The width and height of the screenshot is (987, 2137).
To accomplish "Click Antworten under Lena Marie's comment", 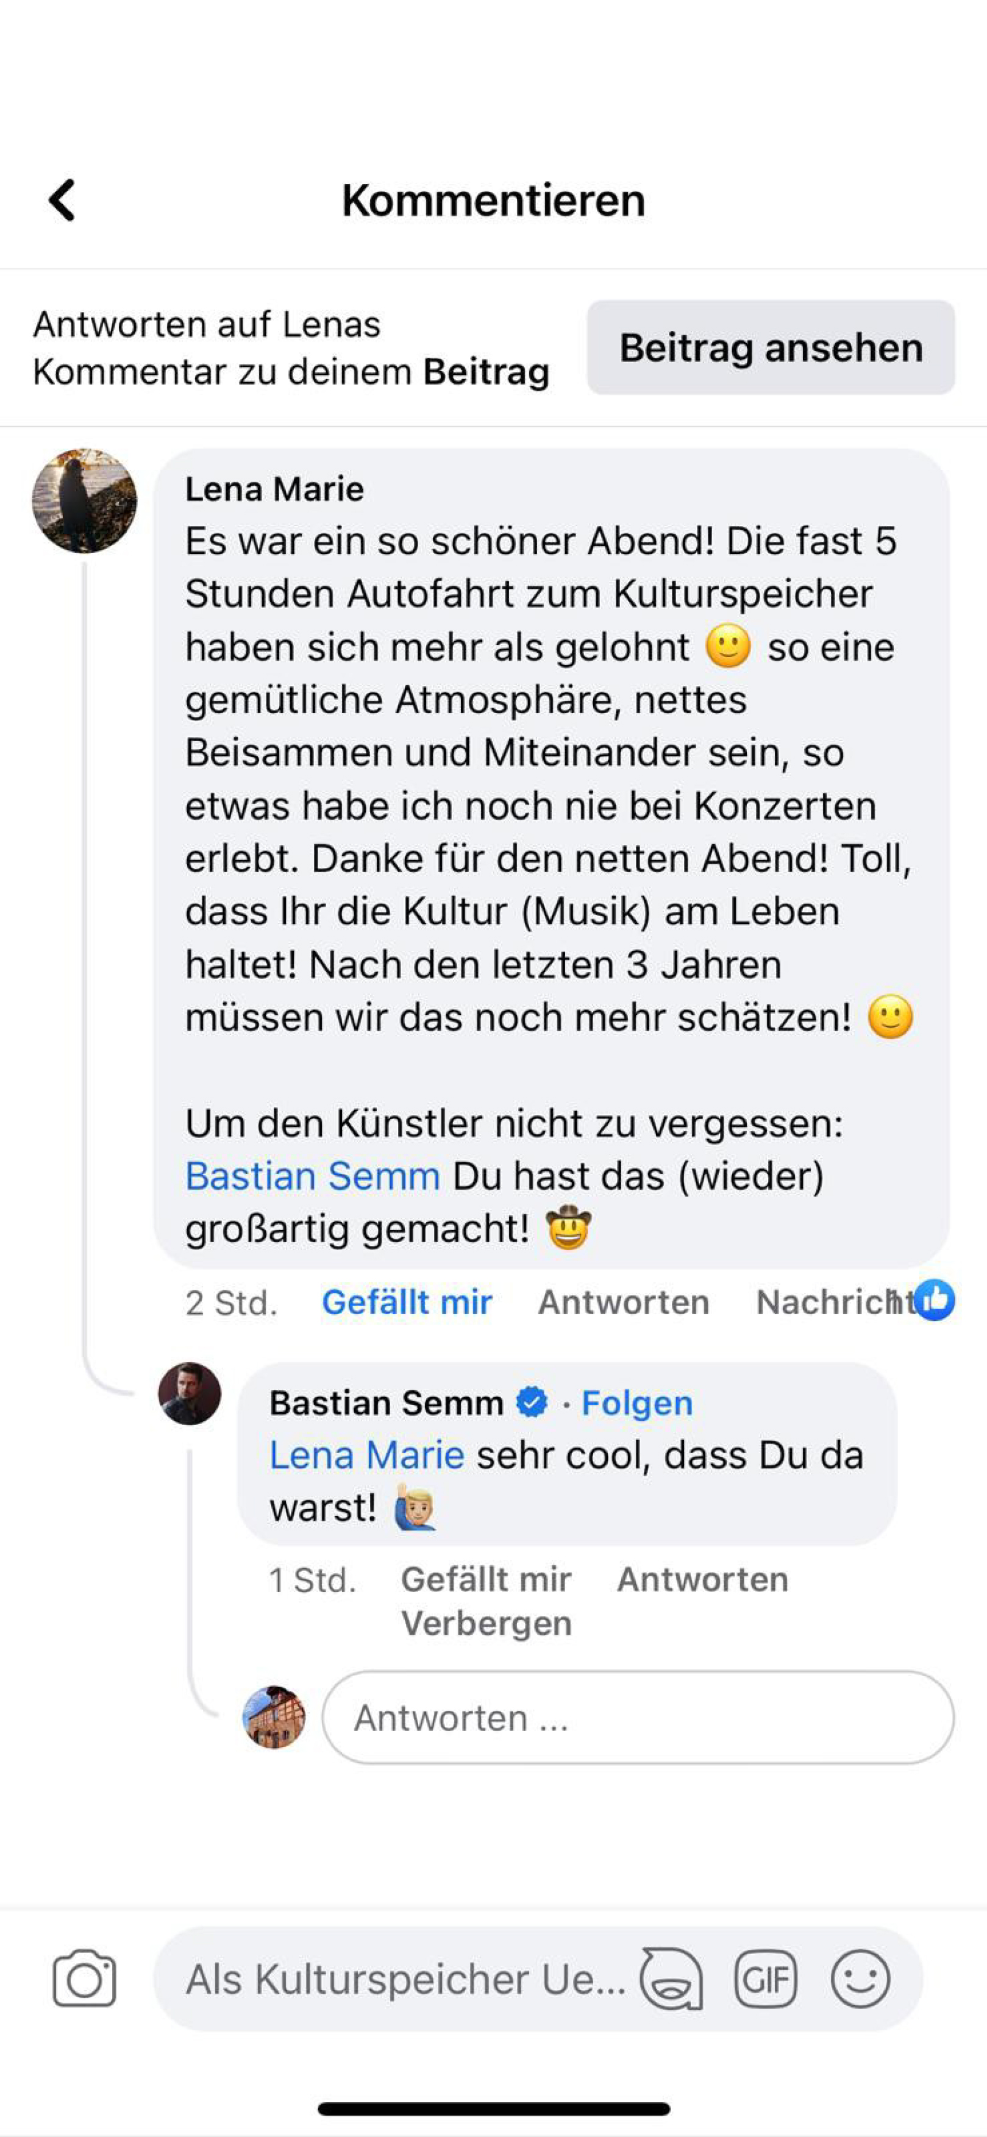I will click(x=624, y=1303).
